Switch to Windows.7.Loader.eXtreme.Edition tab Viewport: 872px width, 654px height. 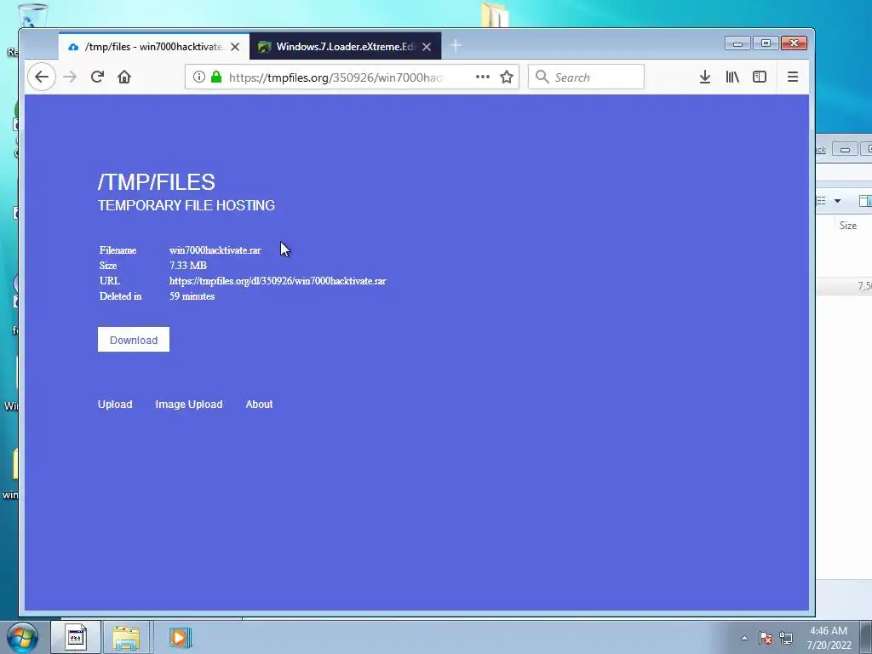(x=346, y=47)
